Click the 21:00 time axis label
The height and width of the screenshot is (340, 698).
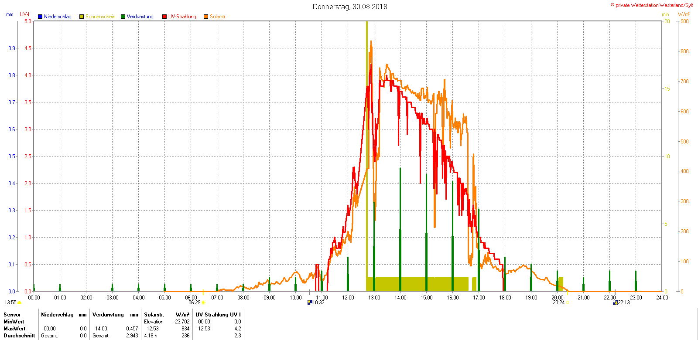[x=584, y=298]
